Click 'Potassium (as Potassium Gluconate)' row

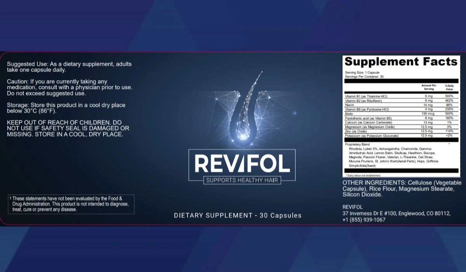401,136
